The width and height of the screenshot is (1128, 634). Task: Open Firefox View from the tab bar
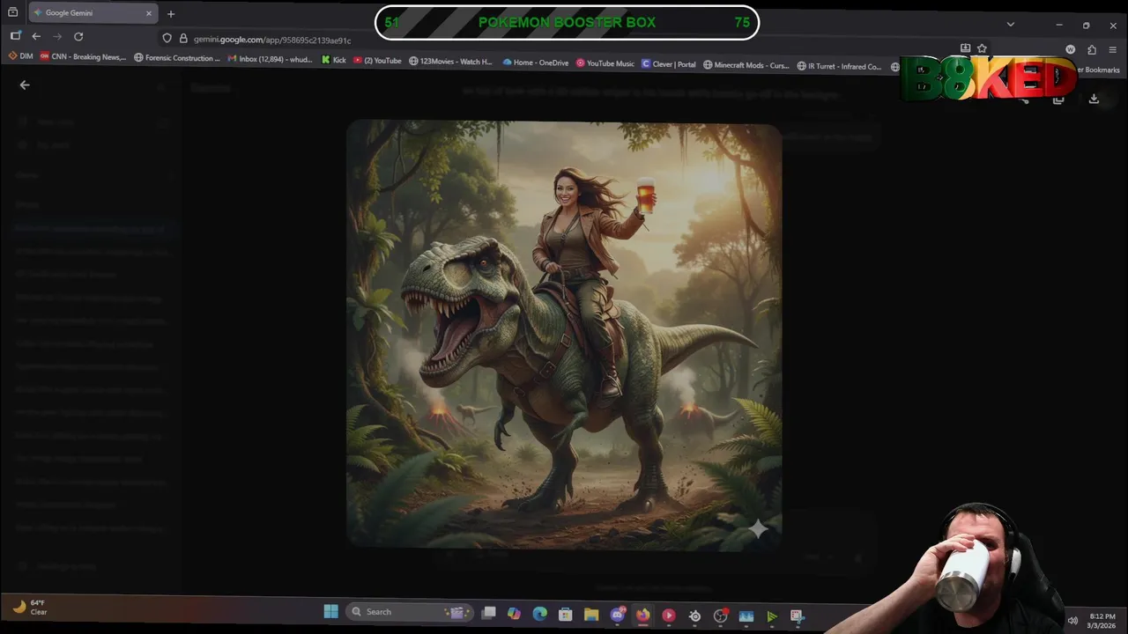13,13
